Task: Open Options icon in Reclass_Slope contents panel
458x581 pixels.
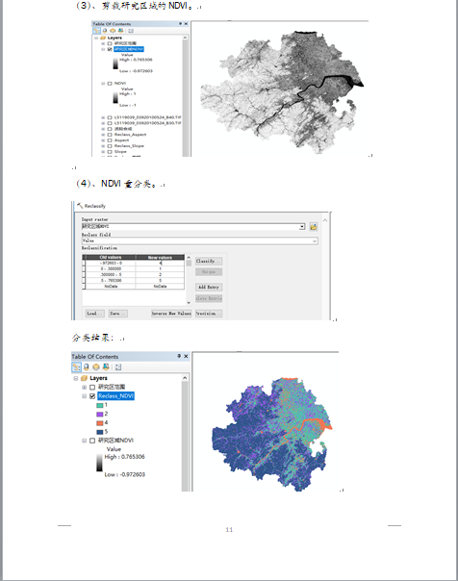Action: click(x=131, y=31)
